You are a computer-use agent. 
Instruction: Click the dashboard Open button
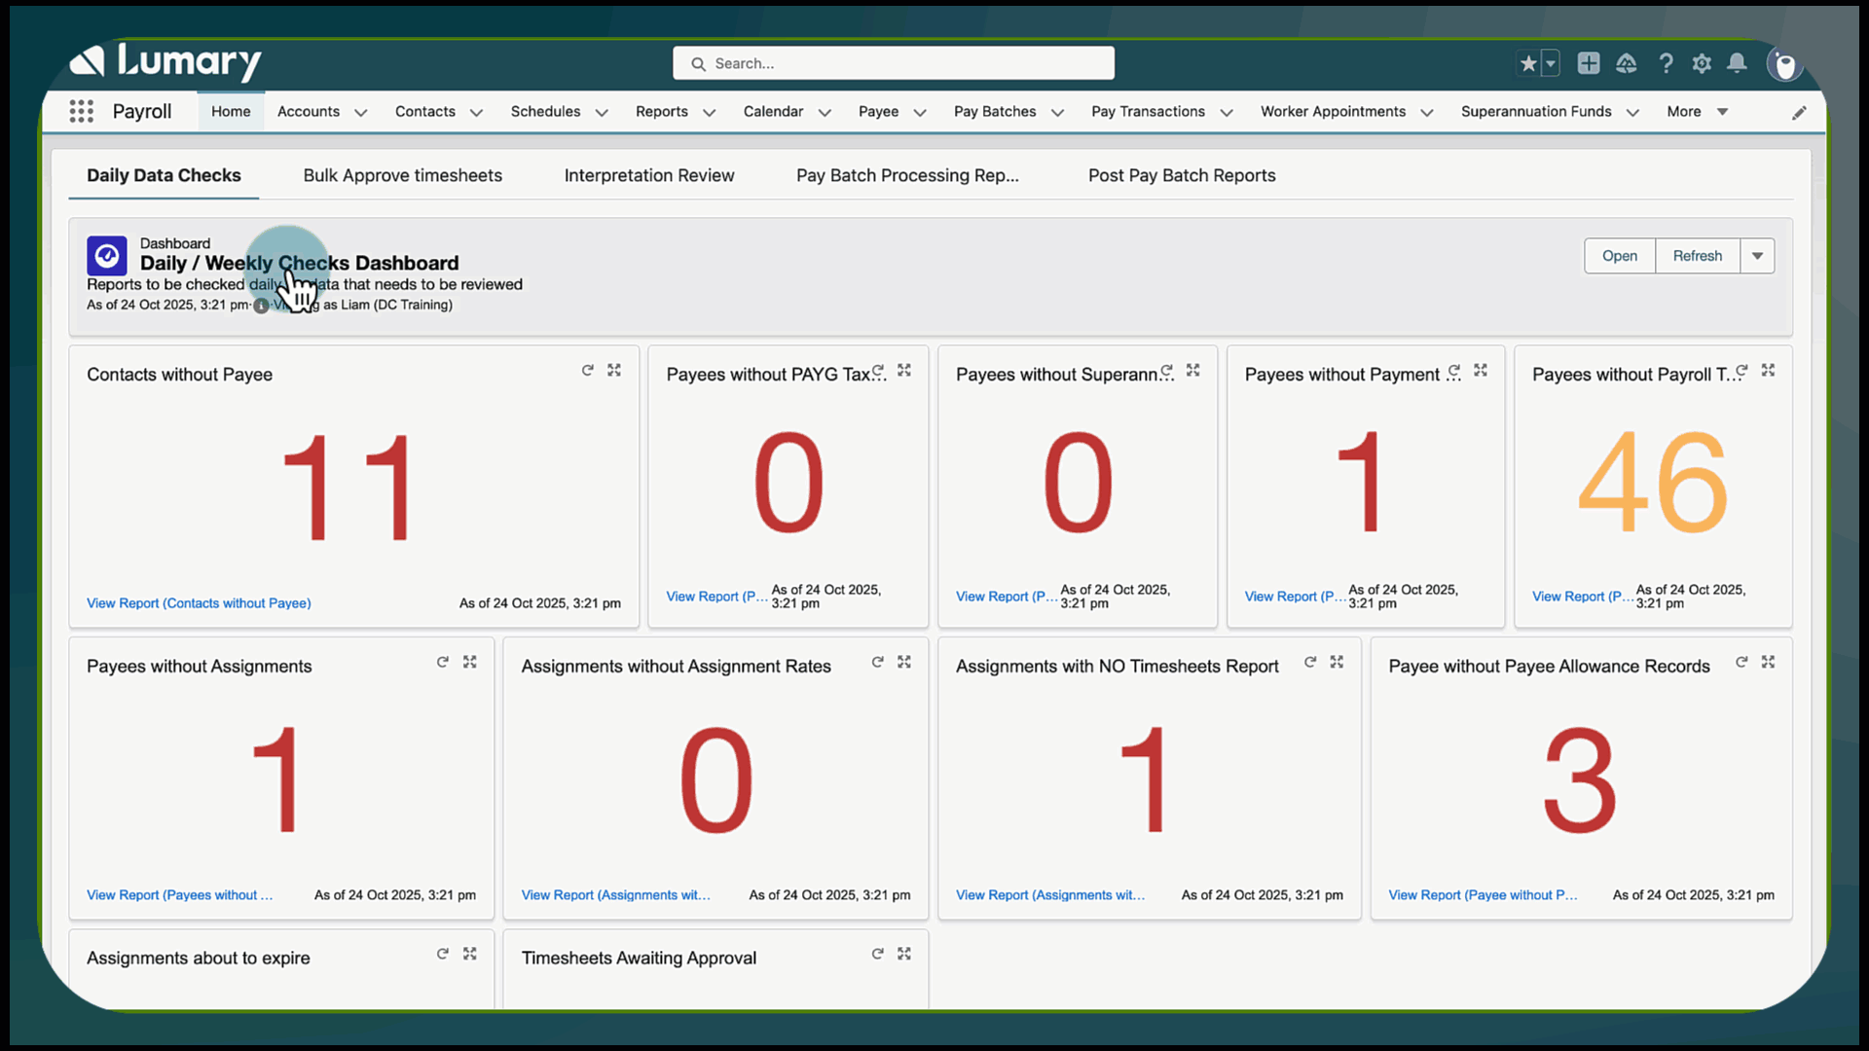[x=1620, y=256]
